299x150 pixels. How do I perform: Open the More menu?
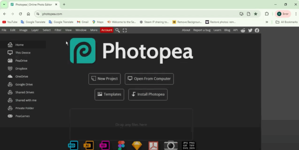click(x=94, y=30)
